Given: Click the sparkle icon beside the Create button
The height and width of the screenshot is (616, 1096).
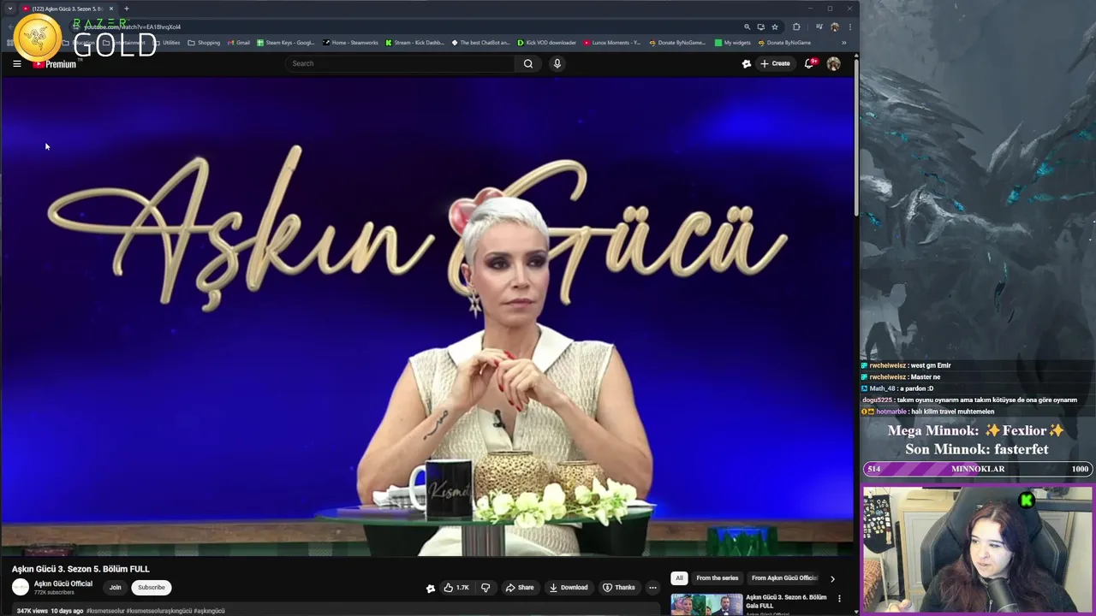Looking at the screenshot, I should point(747,63).
